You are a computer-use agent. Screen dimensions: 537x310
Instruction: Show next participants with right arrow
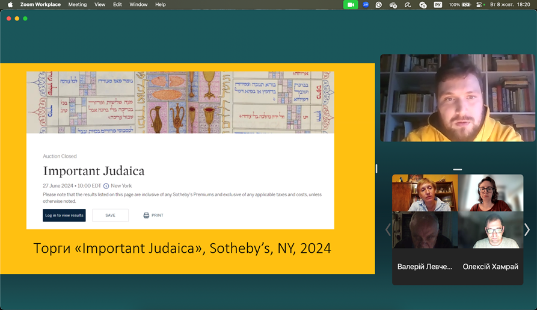527,229
